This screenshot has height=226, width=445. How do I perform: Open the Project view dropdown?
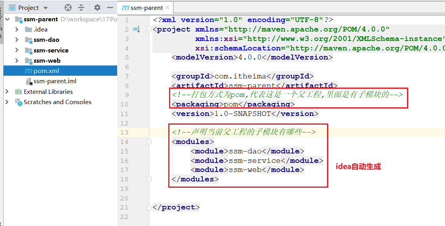[45, 8]
